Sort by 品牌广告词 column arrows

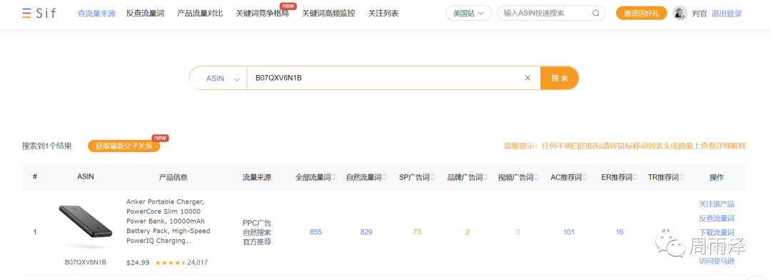tap(485, 177)
